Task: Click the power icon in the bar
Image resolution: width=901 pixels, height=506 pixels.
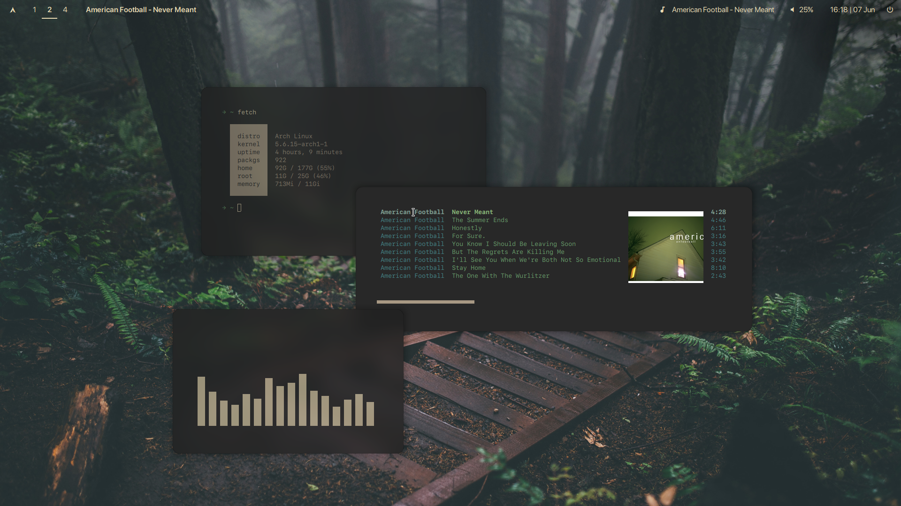Action: click(x=890, y=9)
